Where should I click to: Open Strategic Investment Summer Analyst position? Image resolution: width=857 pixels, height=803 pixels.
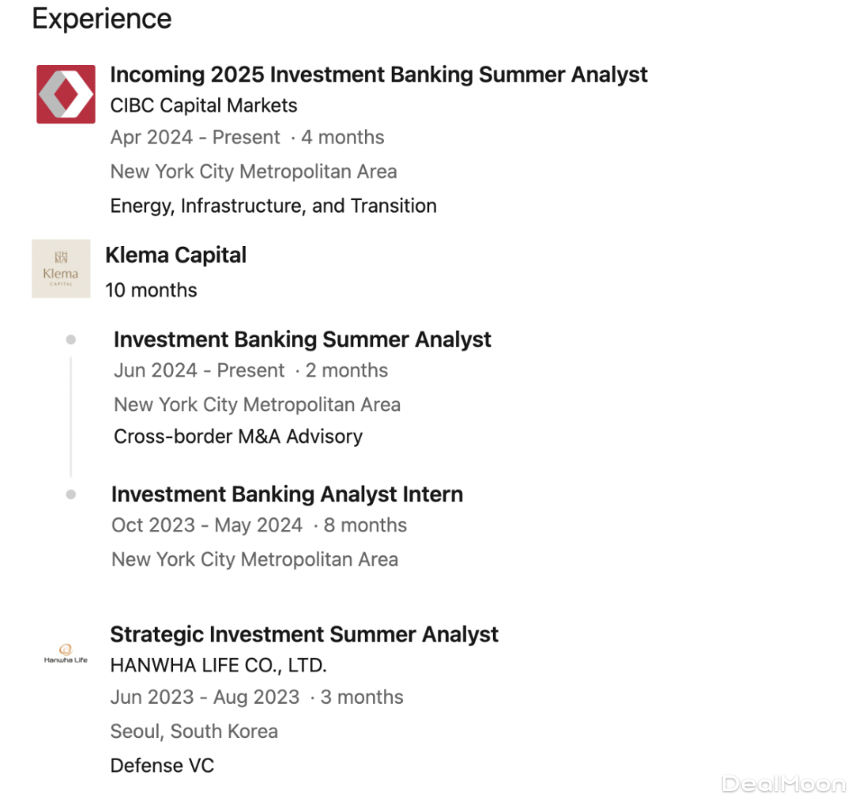click(x=304, y=635)
